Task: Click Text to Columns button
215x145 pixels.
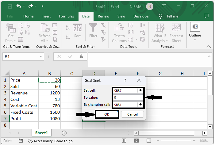Action: click(119, 33)
